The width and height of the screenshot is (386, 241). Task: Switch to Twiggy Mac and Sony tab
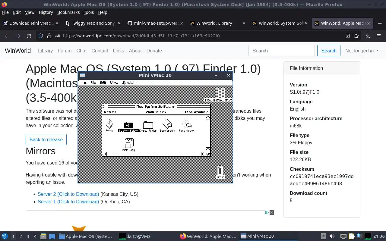[x=93, y=23]
